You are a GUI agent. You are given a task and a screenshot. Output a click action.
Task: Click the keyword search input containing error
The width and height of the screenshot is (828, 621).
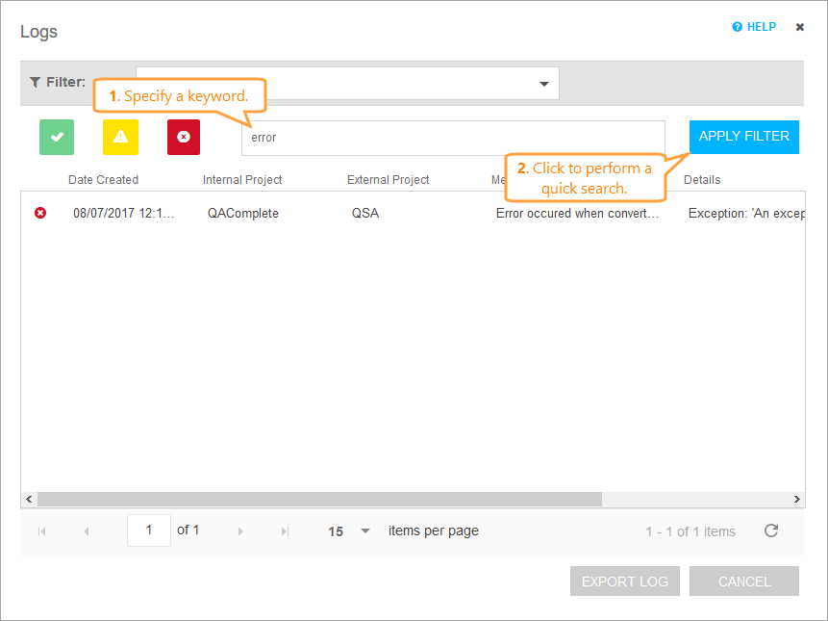[x=452, y=137]
